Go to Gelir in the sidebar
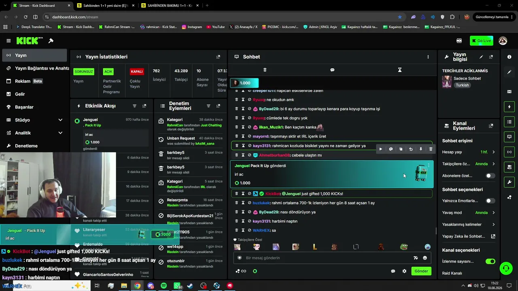The height and width of the screenshot is (291, 518). [x=34, y=94]
